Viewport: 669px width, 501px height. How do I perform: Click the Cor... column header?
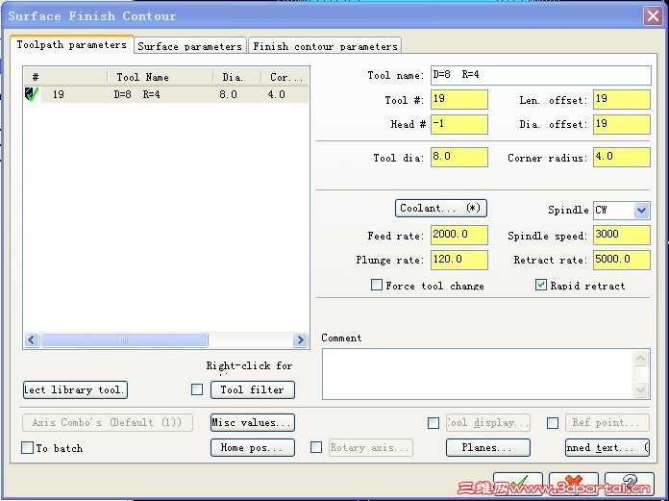(285, 77)
